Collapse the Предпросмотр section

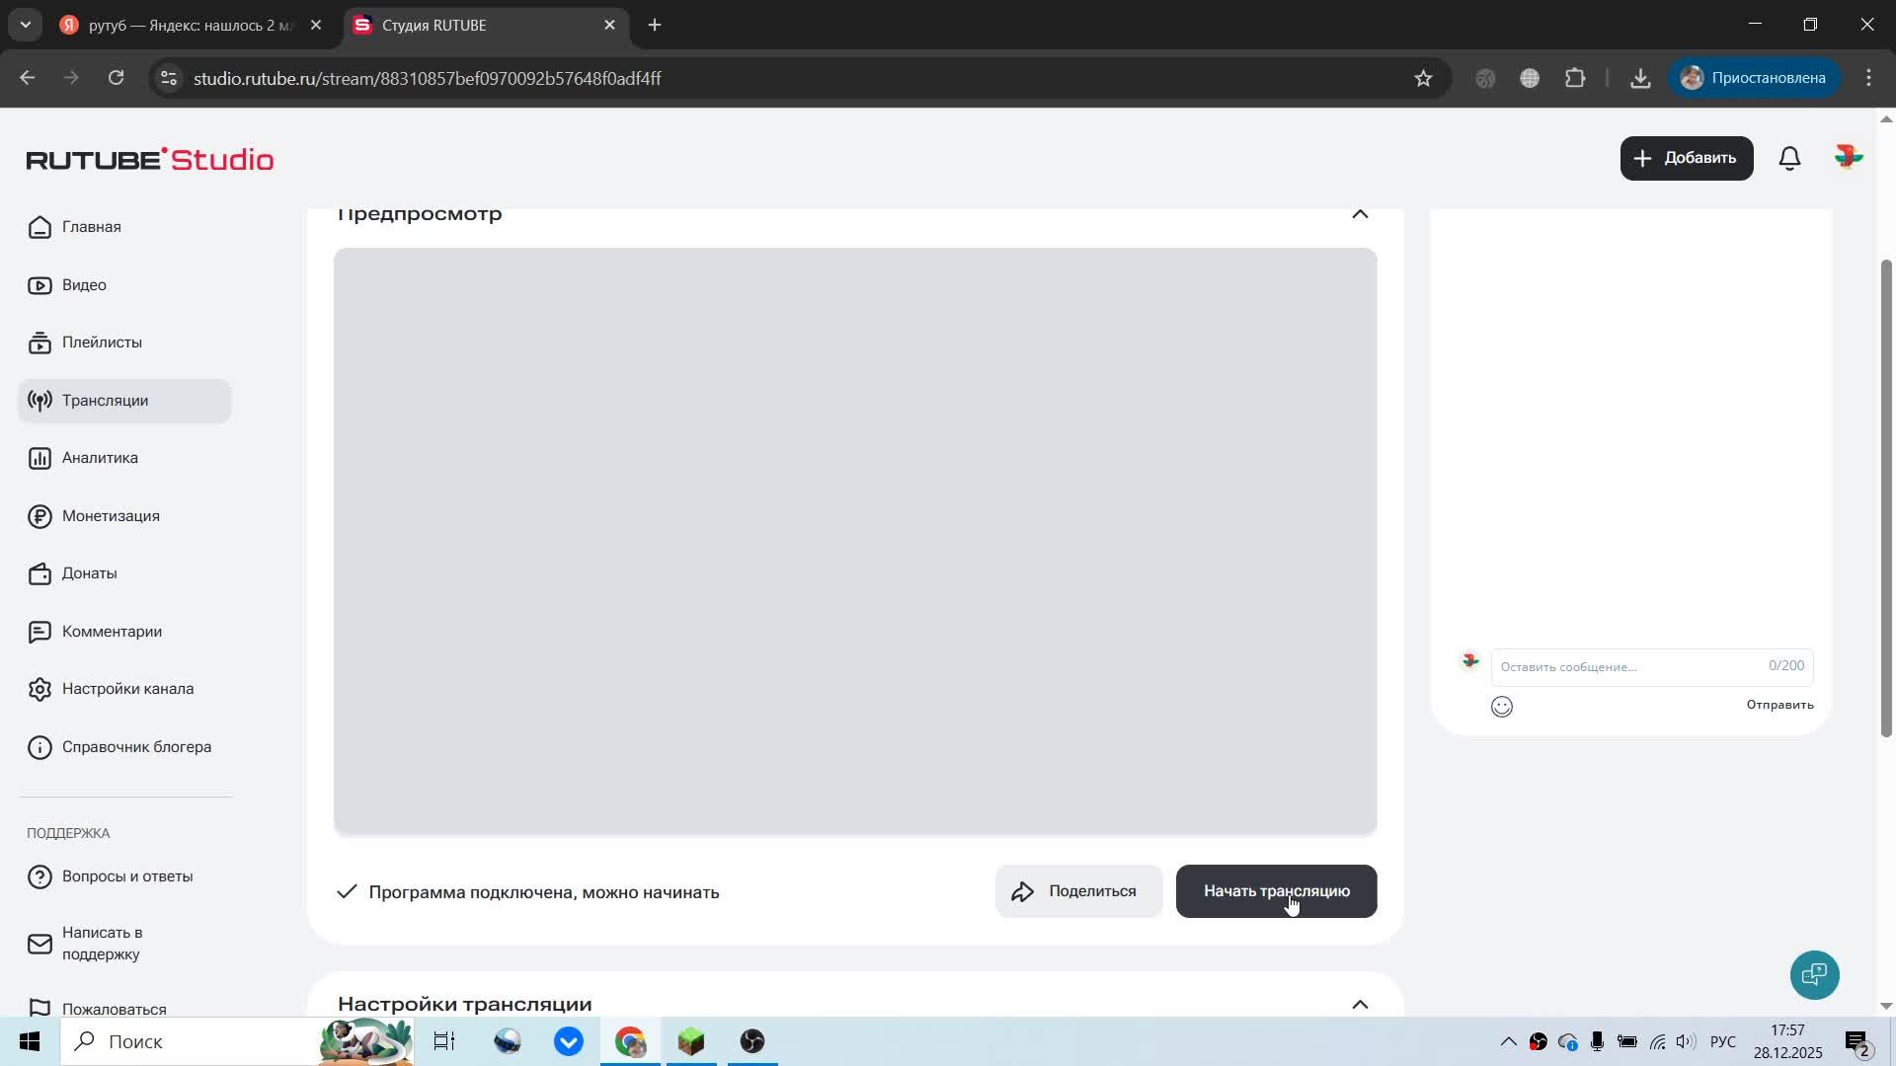1360,214
